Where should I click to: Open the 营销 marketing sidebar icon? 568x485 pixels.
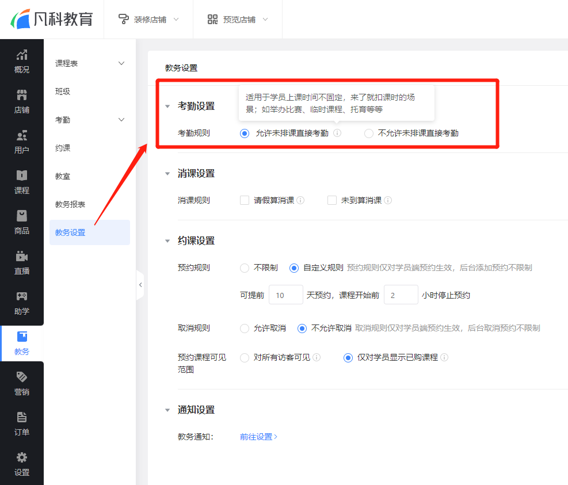coord(22,377)
